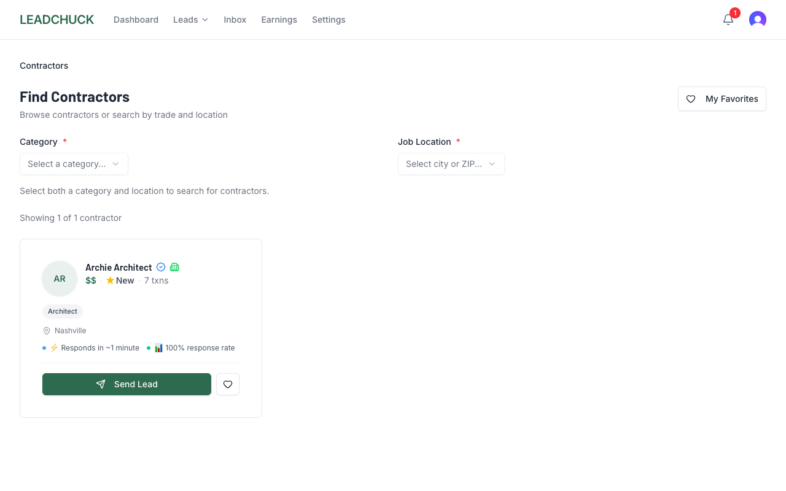The height and width of the screenshot is (491, 786).
Task: Click the verified badge next to Archie Architect
Action: 161,267
